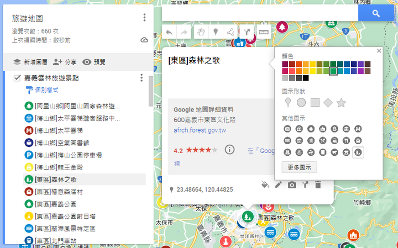Pick the light gray color swatch
The height and width of the screenshot is (248, 398).
coord(285,78)
